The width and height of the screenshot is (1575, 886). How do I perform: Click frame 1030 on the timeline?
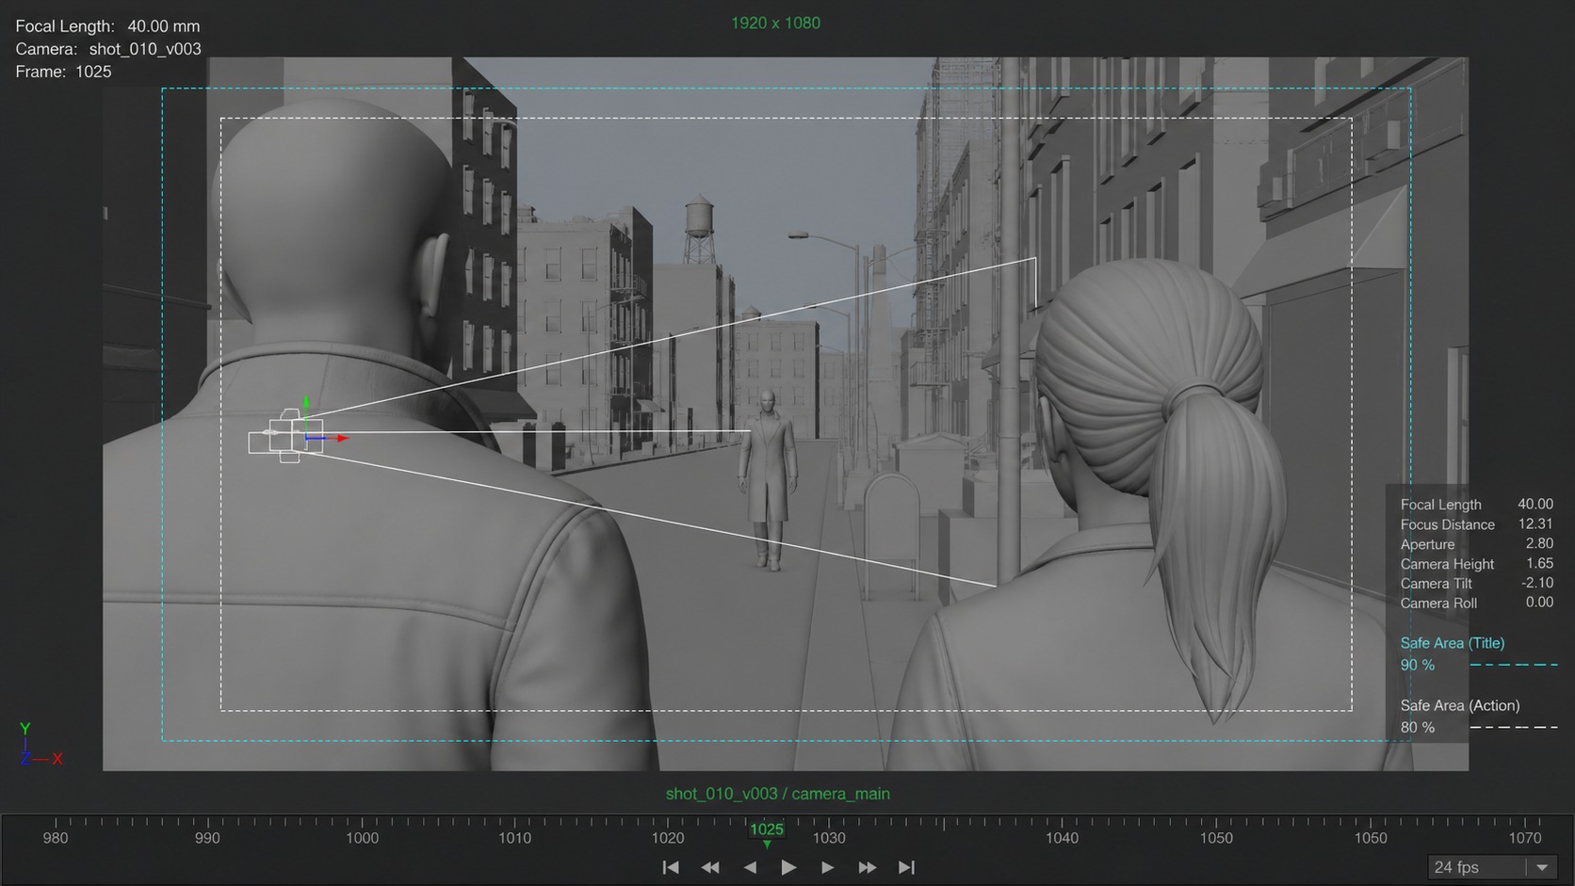point(829,837)
